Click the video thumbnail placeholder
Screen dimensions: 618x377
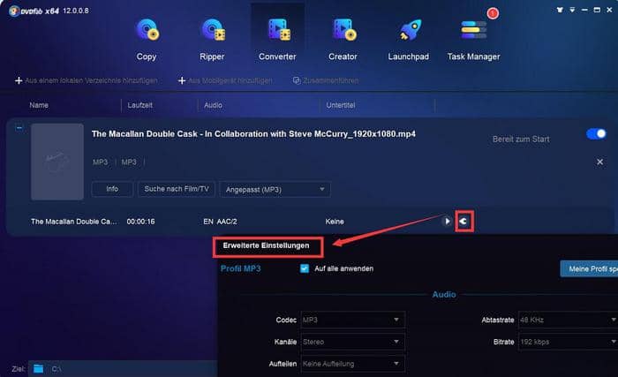[57, 162]
